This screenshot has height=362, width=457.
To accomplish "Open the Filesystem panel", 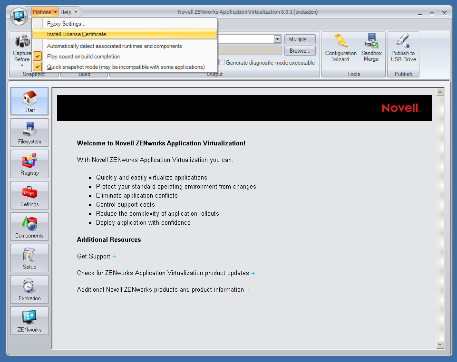I will tap(29, 133).
